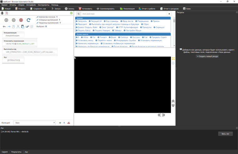Click the Имя Действия search field
The image size is (238, 154).
point(124,14)
